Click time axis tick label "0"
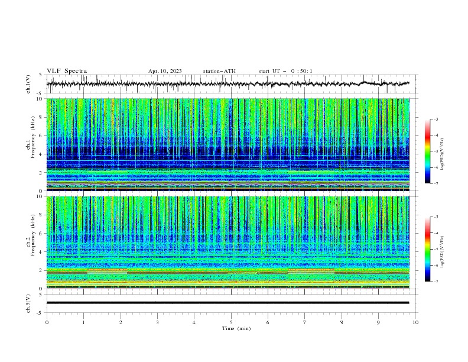Viewport: 468px width, 362px height. 47,322
